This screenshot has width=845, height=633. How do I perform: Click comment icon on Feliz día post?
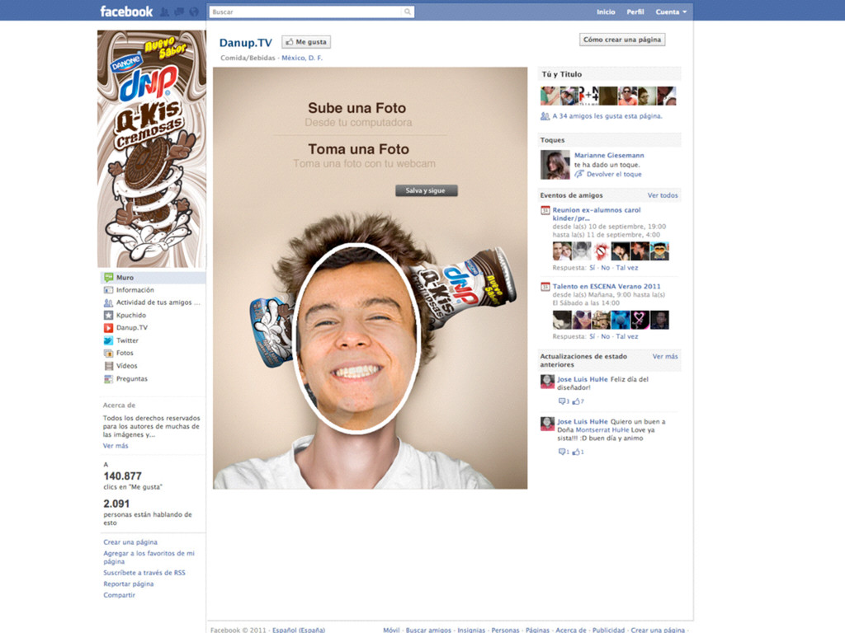coord(564,401)
